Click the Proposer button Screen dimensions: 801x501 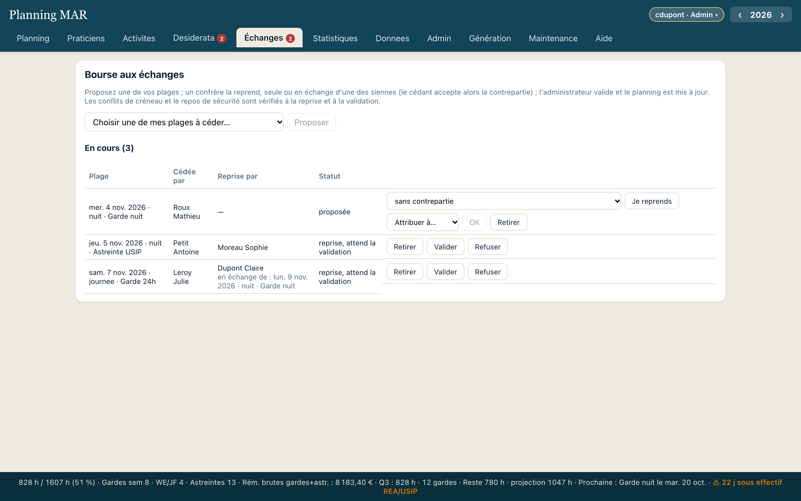coord(311,122)
